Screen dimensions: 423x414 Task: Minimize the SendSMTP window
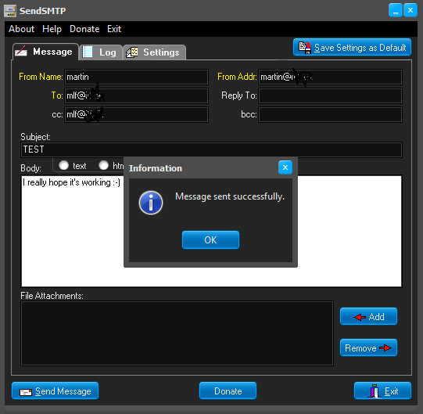[x=396, y=10]
